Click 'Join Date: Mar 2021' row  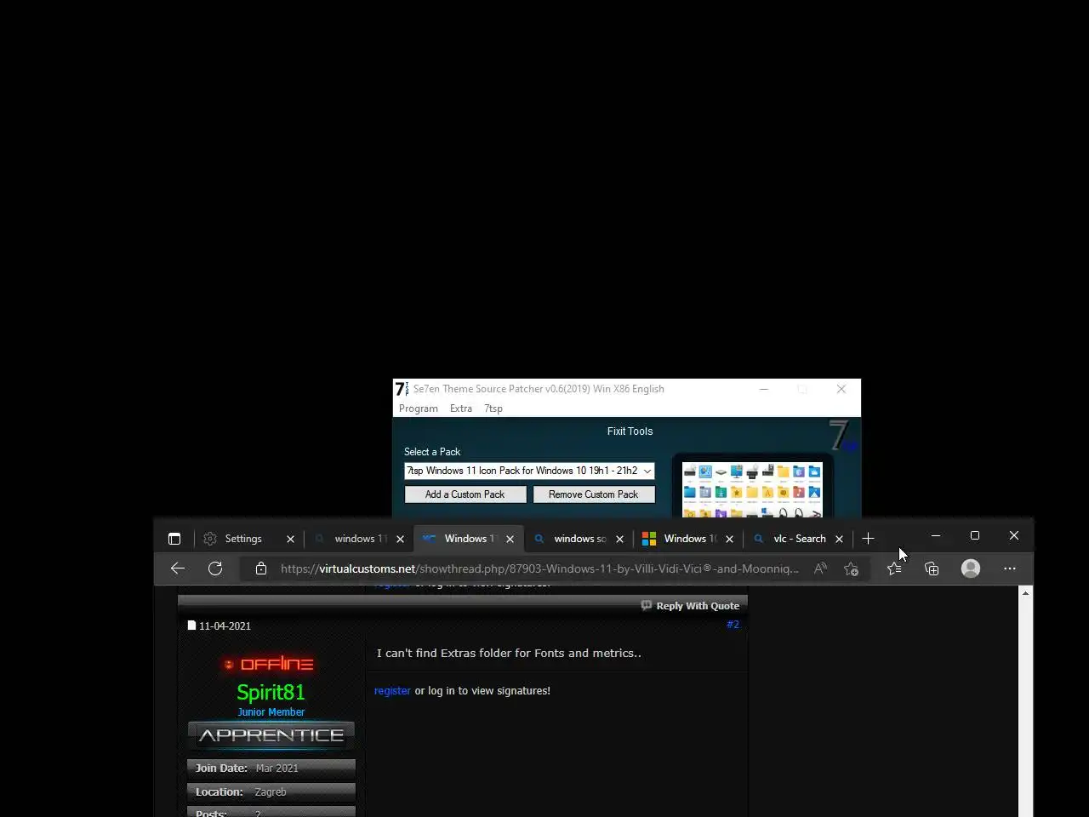(x=271, y=768)
